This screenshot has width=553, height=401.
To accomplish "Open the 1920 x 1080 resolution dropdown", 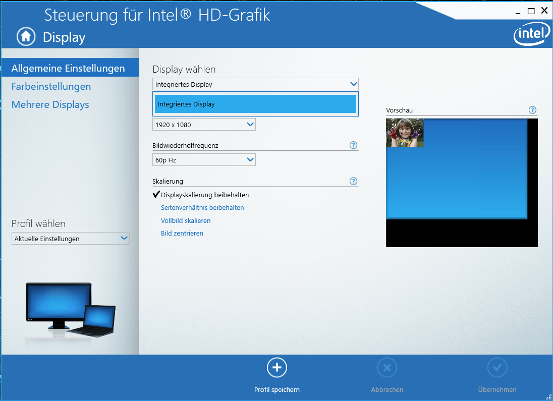I will pyautogui.click(x=204, y=125).
